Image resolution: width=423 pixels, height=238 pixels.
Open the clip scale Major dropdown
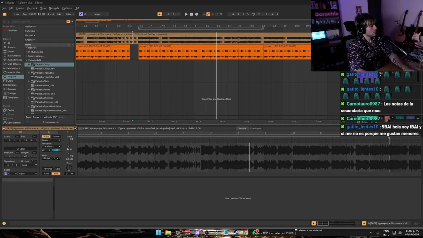(x=27, y=174)
